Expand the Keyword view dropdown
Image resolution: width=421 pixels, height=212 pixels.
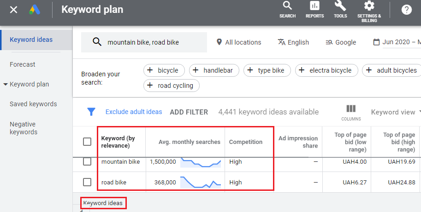[x=396, y=112]
